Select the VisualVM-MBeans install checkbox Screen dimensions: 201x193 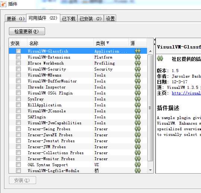click(18, 75)
